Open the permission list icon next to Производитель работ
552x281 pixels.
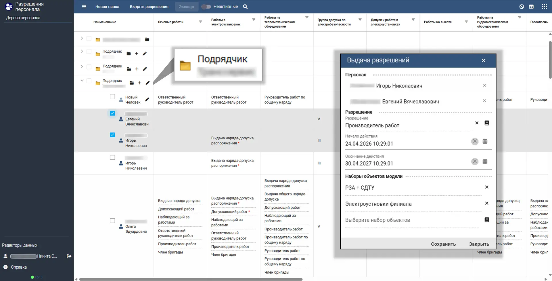point(487,123)
